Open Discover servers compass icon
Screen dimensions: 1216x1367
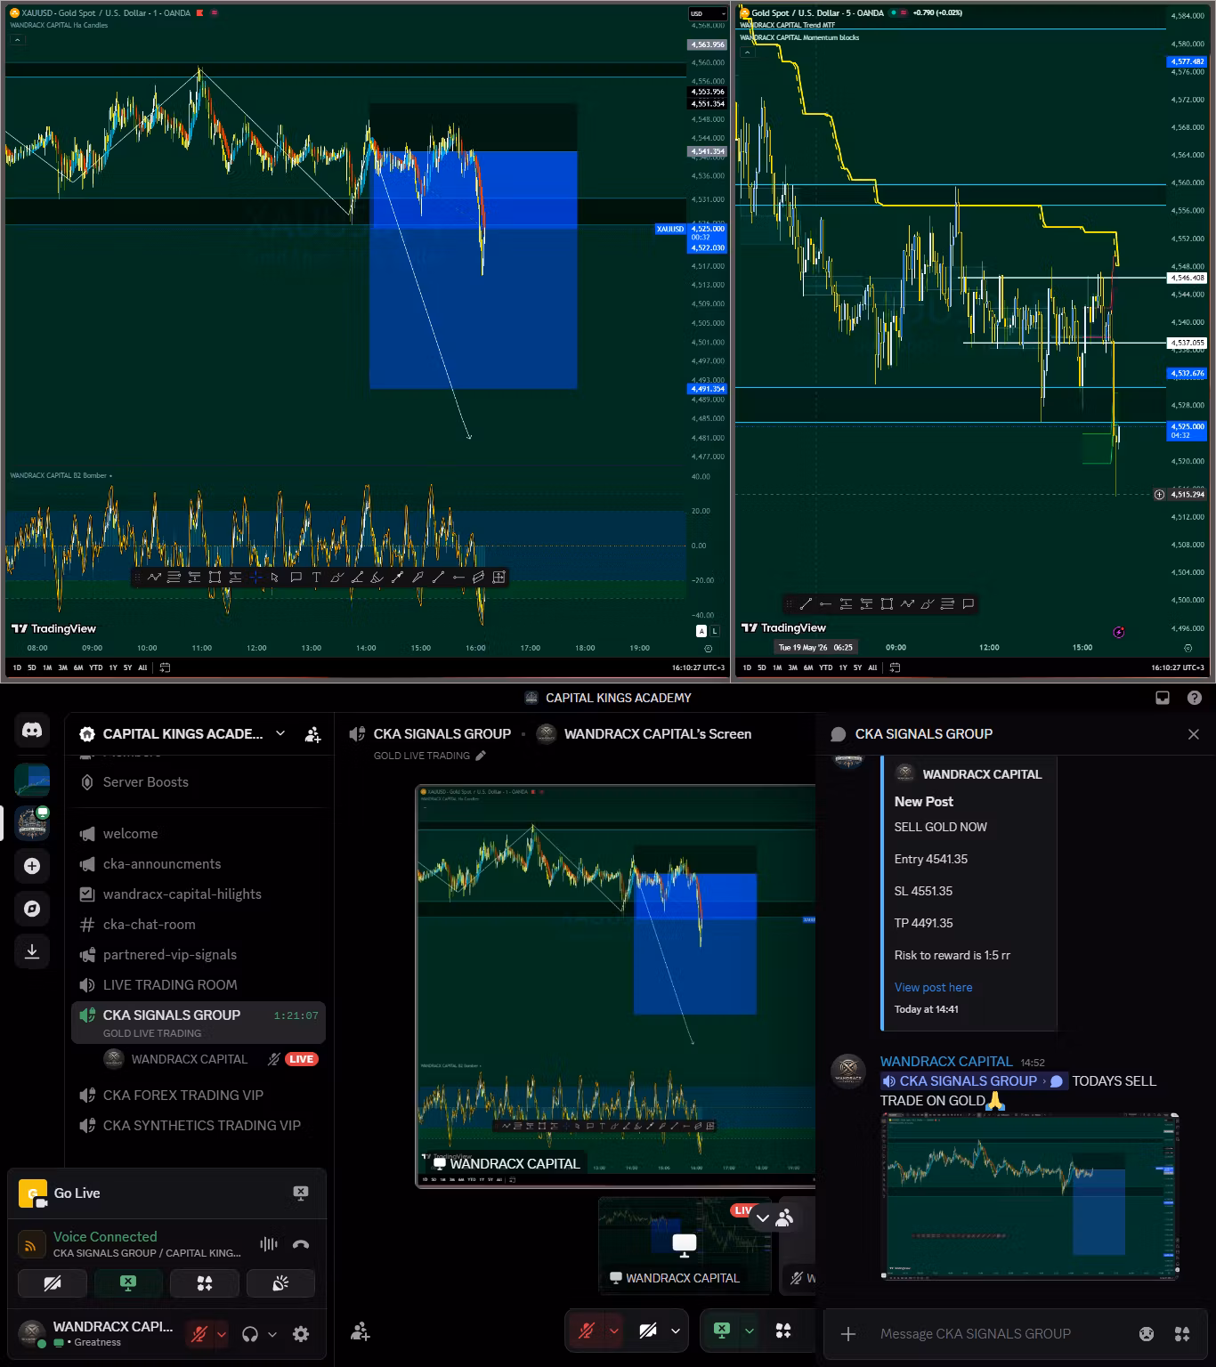(x=32, y=909)
